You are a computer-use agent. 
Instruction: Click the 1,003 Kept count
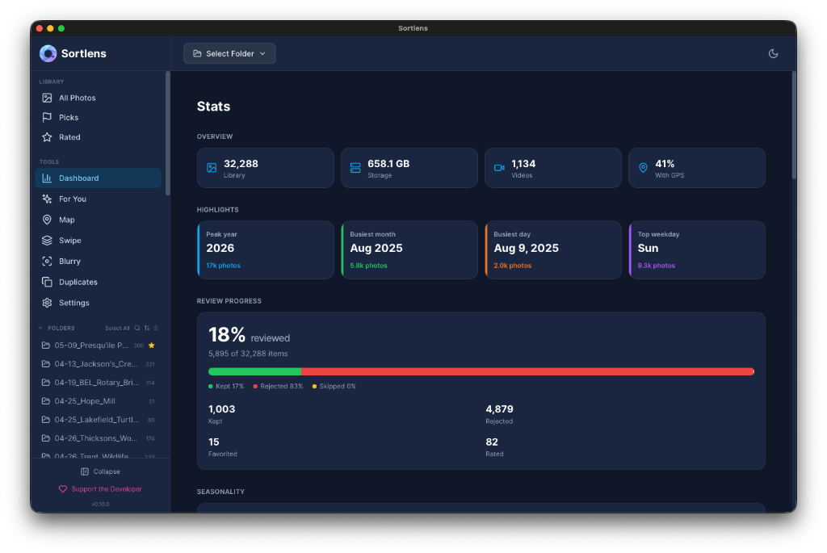pyautogui.click(x=221, y=409)
